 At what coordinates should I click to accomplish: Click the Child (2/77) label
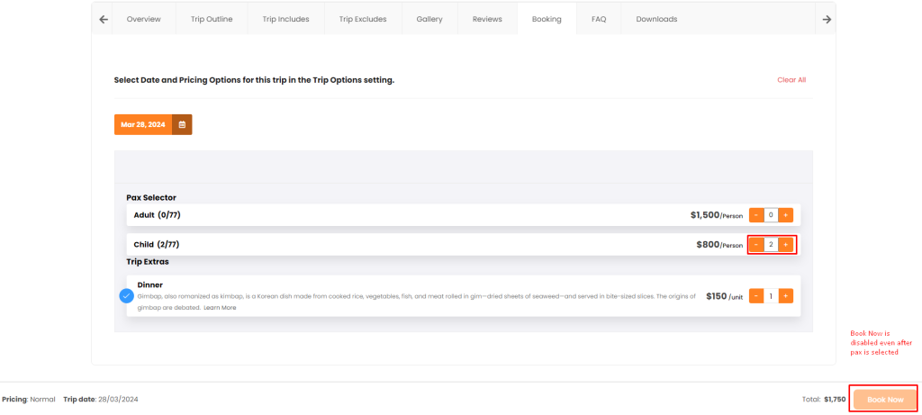[157, 245]
